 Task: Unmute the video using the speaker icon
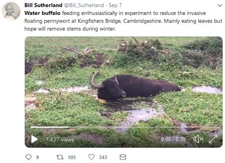[x=198, y=139]
